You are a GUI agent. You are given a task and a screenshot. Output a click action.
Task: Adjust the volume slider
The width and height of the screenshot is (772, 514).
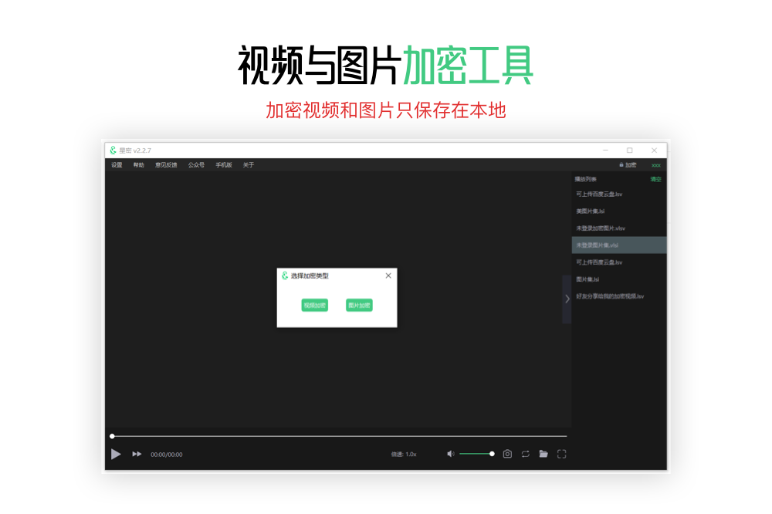476,454
